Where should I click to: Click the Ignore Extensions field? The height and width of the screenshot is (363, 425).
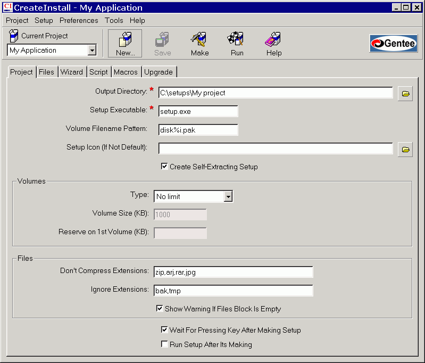(233, 291)
